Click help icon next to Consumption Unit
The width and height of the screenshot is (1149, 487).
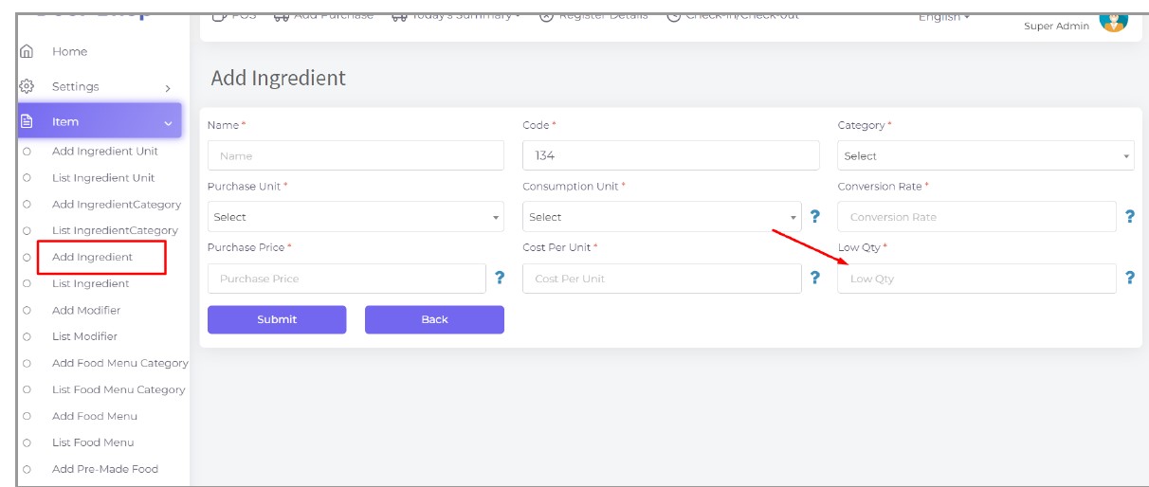tap(814, 217)
